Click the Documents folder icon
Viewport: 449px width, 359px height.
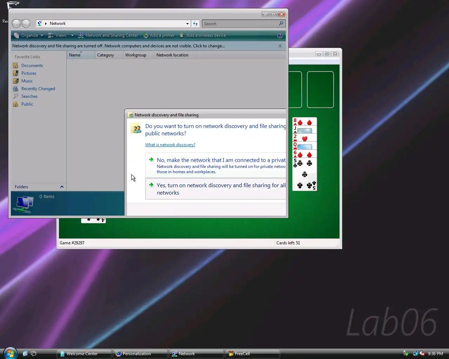(x=16, y=66)
